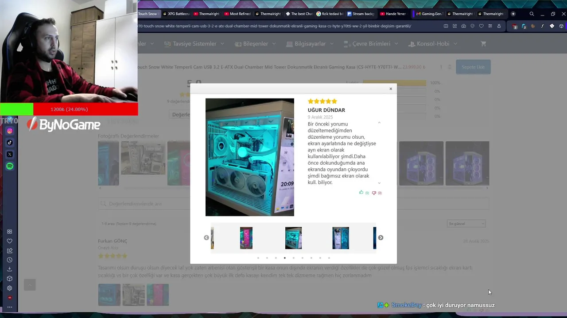
Task: Switch to The best Chat tab
Action: tap(299, 14)
